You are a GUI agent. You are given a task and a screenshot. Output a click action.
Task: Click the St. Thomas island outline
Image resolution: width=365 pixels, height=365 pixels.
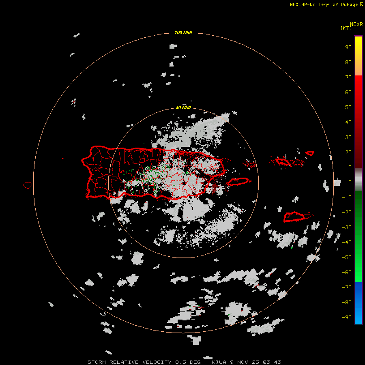(x=283, y=161)
